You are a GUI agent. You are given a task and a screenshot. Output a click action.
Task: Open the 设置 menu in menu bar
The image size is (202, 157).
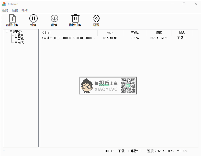pos(15,10)
